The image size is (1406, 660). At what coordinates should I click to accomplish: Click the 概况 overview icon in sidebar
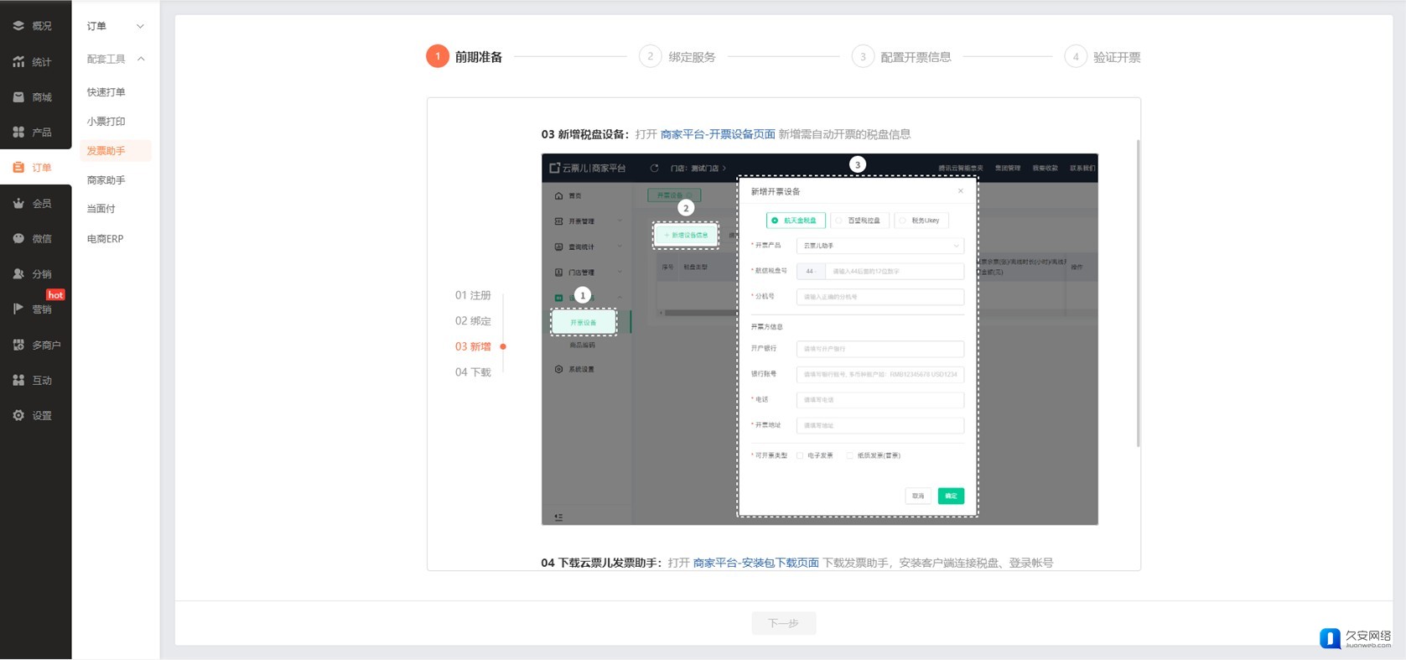18,26
